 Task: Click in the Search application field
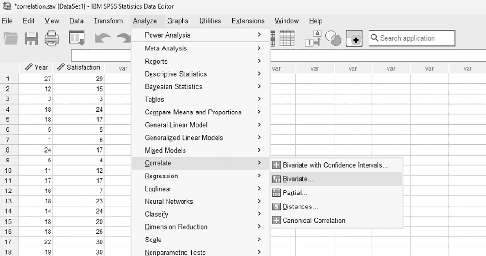[x=412, y=38]
